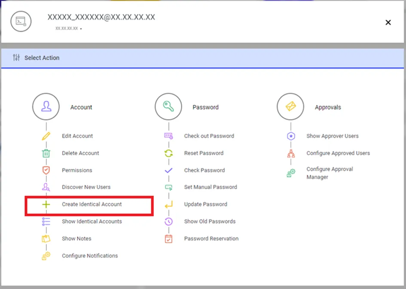Open Show Notes

click(76, 238)
